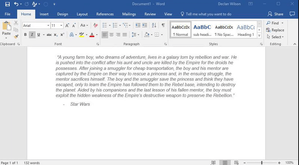Toggle superscript formatting
Image resolution: width=299 pixels, height=165 pixels.
click(62, 35)
